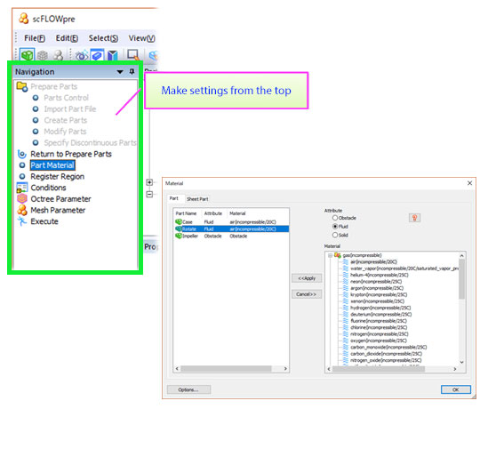Click the <<Apply button
The image size is (480, 457).
pyautogui.click(x=307, y=278)
